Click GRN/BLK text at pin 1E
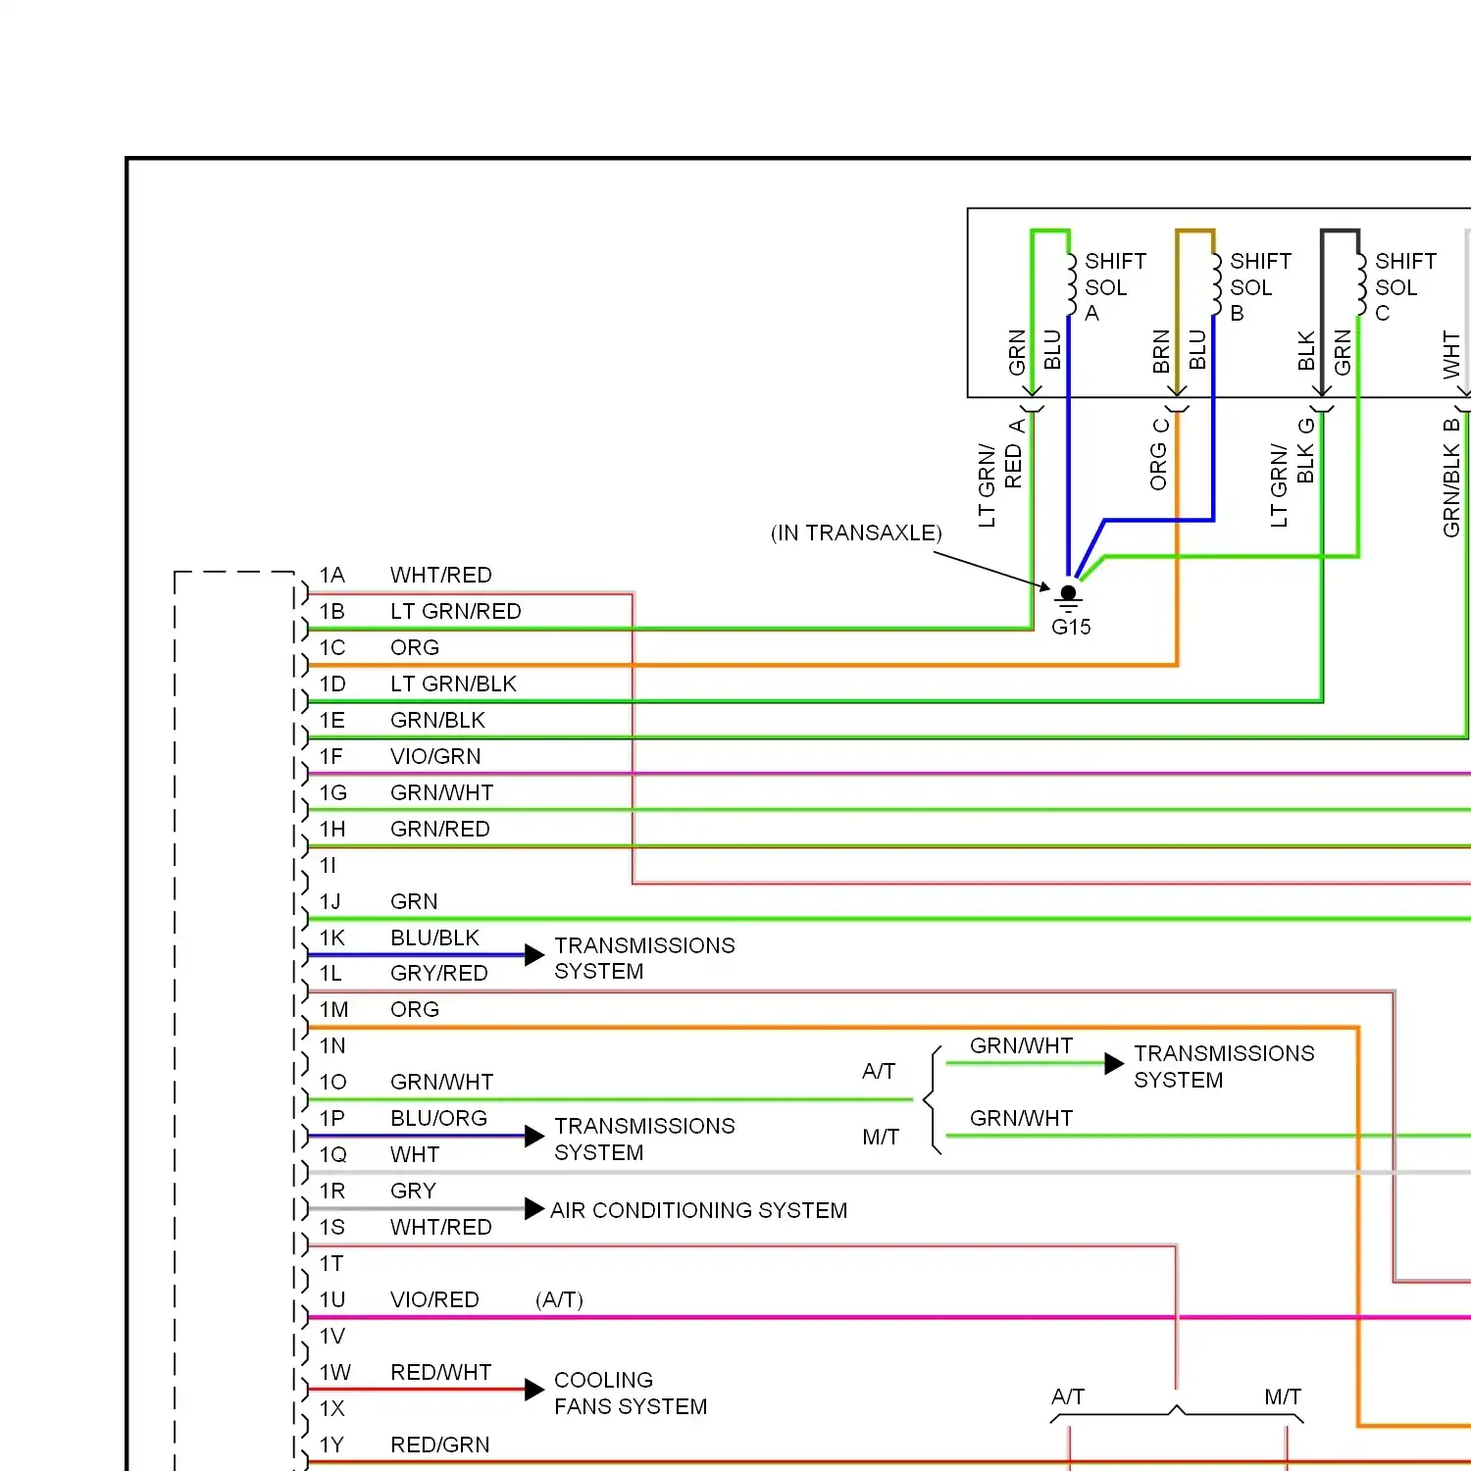1471x1471 pixels. point(437,721)
